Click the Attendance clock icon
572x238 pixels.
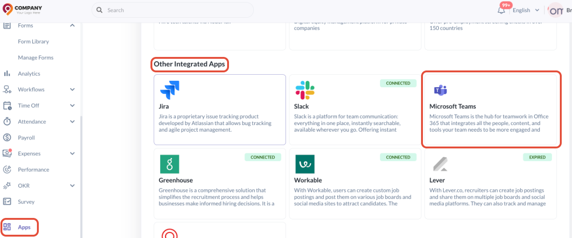(x=7, y=121)
